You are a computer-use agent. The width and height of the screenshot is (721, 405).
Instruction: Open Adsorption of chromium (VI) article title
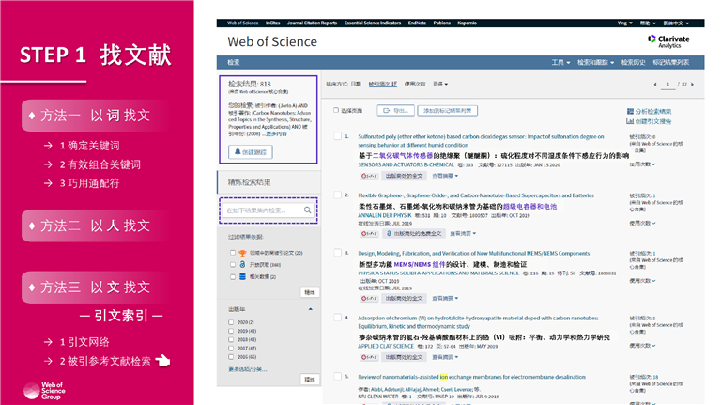(478, 321)
